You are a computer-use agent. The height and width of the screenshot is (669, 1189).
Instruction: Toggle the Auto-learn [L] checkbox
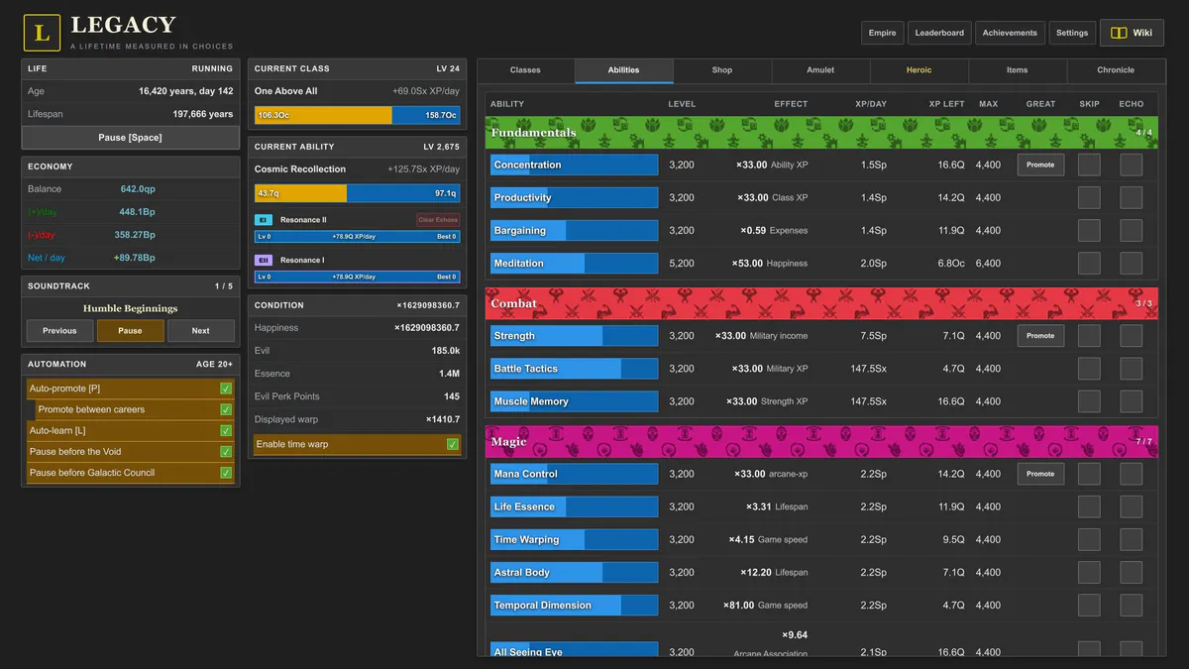coord(226,430)
